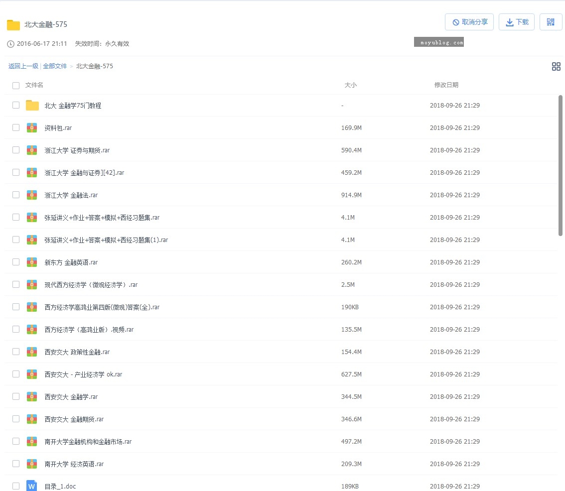Click rar icon of 西安交大 - 产业经济学 ok.rar

(x=32, y=374)
